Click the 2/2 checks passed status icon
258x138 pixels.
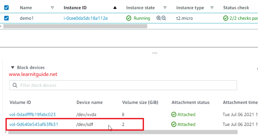pos(225,18)
